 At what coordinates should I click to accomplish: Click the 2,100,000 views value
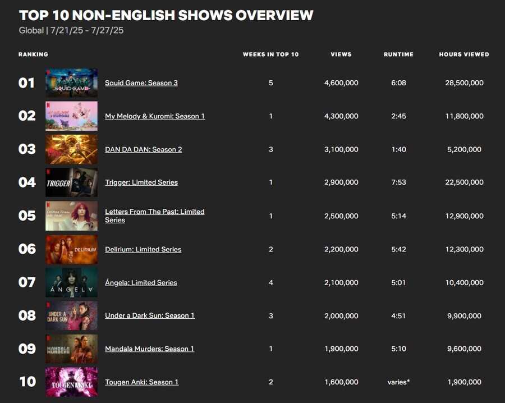coord(341,282)
